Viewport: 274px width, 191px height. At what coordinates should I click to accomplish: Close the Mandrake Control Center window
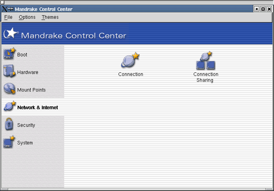(269, 9)
